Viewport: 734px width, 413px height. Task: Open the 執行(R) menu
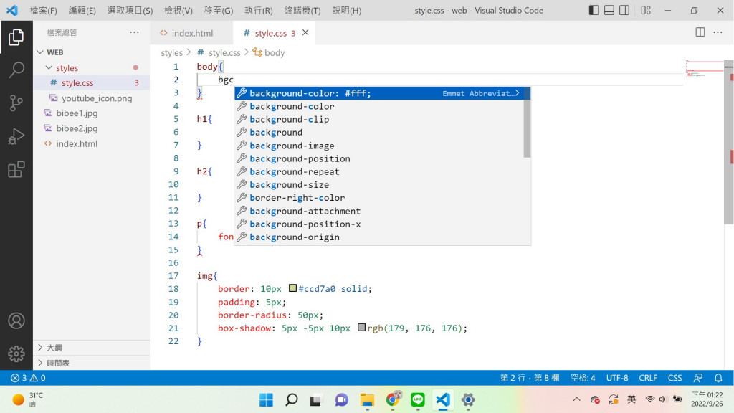tap(258, 10)
